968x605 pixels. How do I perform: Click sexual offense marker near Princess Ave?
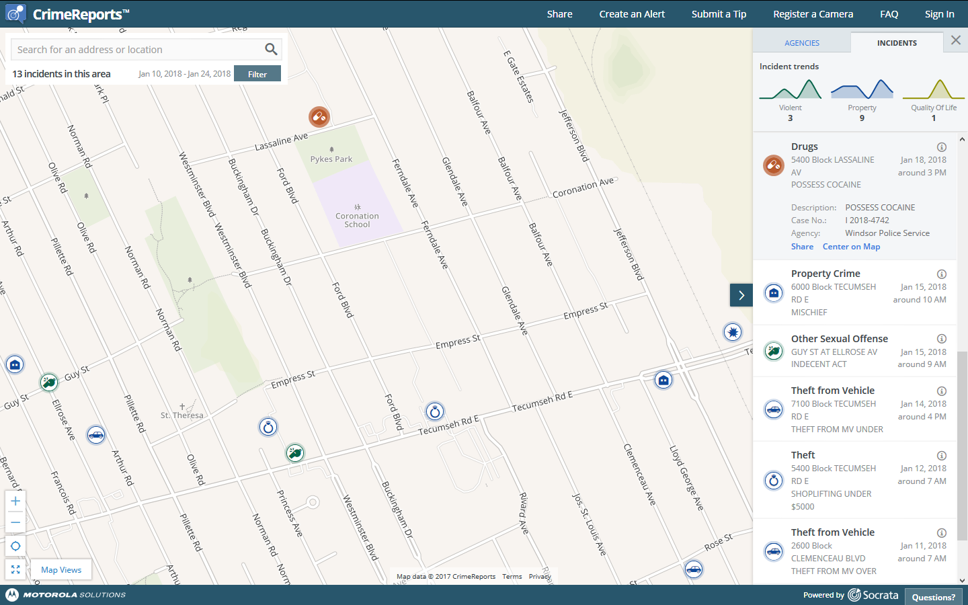pos(295,453)
